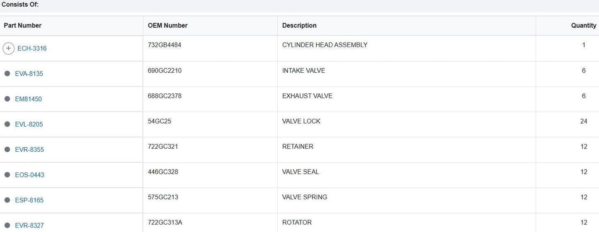Viewport: 599px width, 232px height.
Task: Open the EVR-8327 rotator part link
Action: click(x=29, y=225)
